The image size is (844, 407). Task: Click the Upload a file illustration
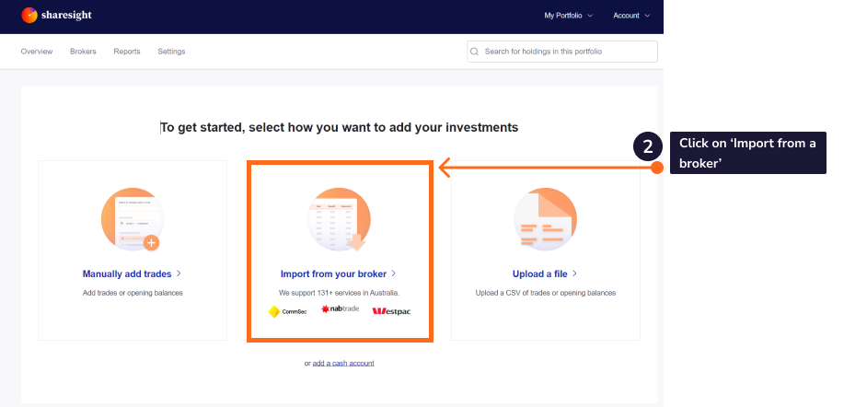click(x=545, y=219)
